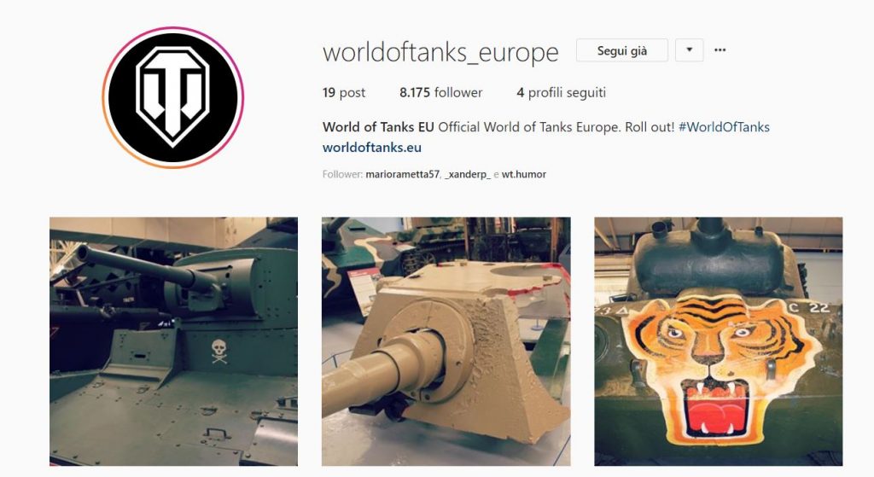Open follower mariorametta57 profile
Viewport: 874px width, 477px height.
[403, 174]
